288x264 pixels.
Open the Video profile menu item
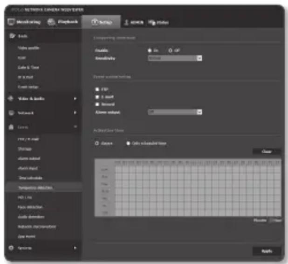[28, 48]
